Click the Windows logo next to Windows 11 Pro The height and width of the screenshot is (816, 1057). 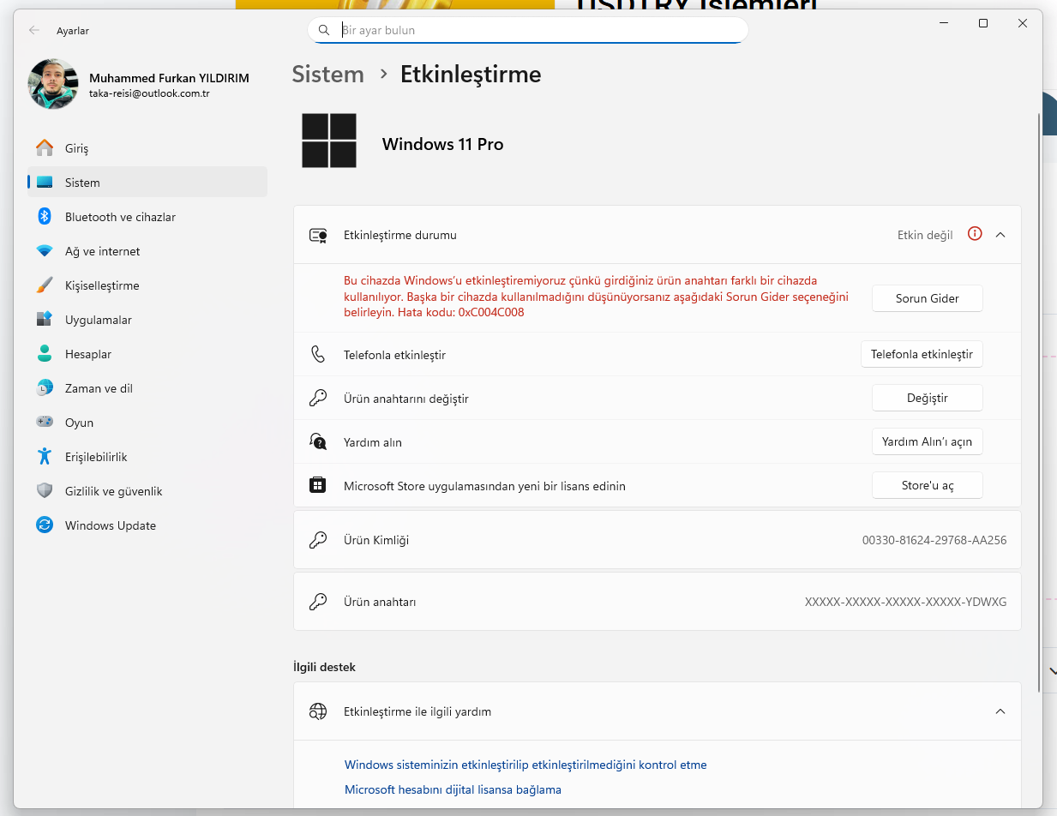click(329, 141)
